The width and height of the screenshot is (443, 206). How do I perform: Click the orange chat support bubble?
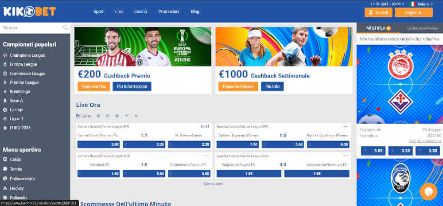tap(428, 191)
